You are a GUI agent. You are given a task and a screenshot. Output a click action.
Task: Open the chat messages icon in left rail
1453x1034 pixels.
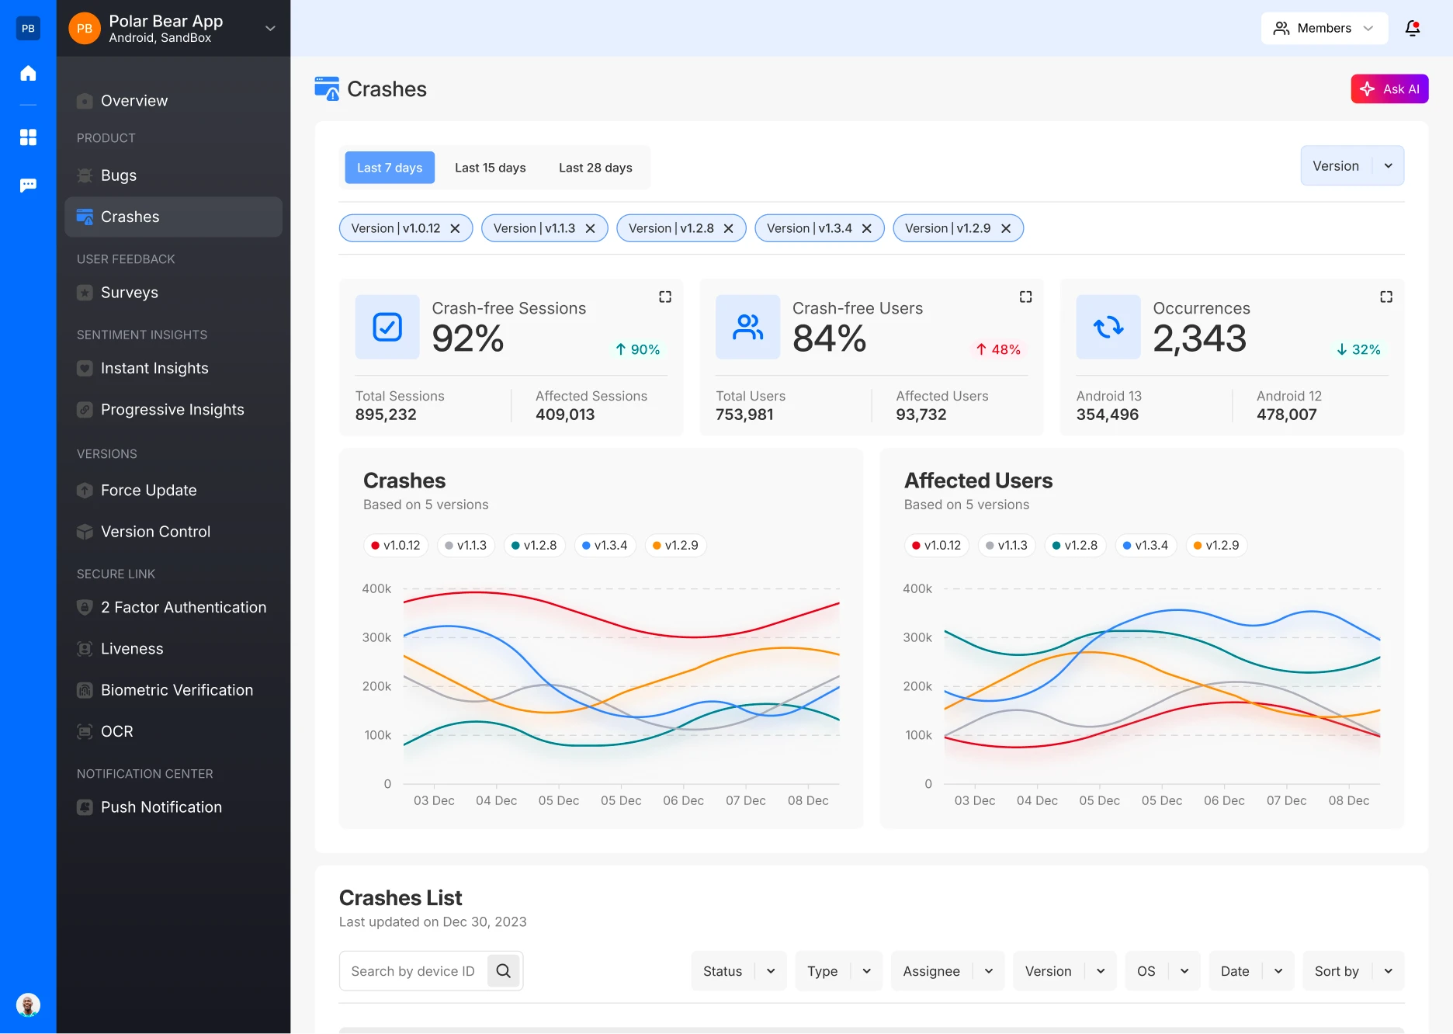(28, 185)
